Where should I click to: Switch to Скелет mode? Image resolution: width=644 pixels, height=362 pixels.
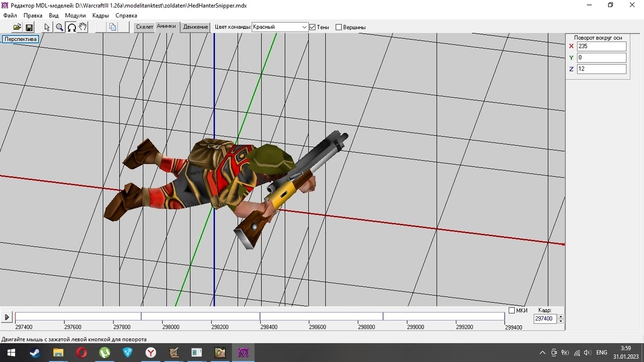coord(144,27)
